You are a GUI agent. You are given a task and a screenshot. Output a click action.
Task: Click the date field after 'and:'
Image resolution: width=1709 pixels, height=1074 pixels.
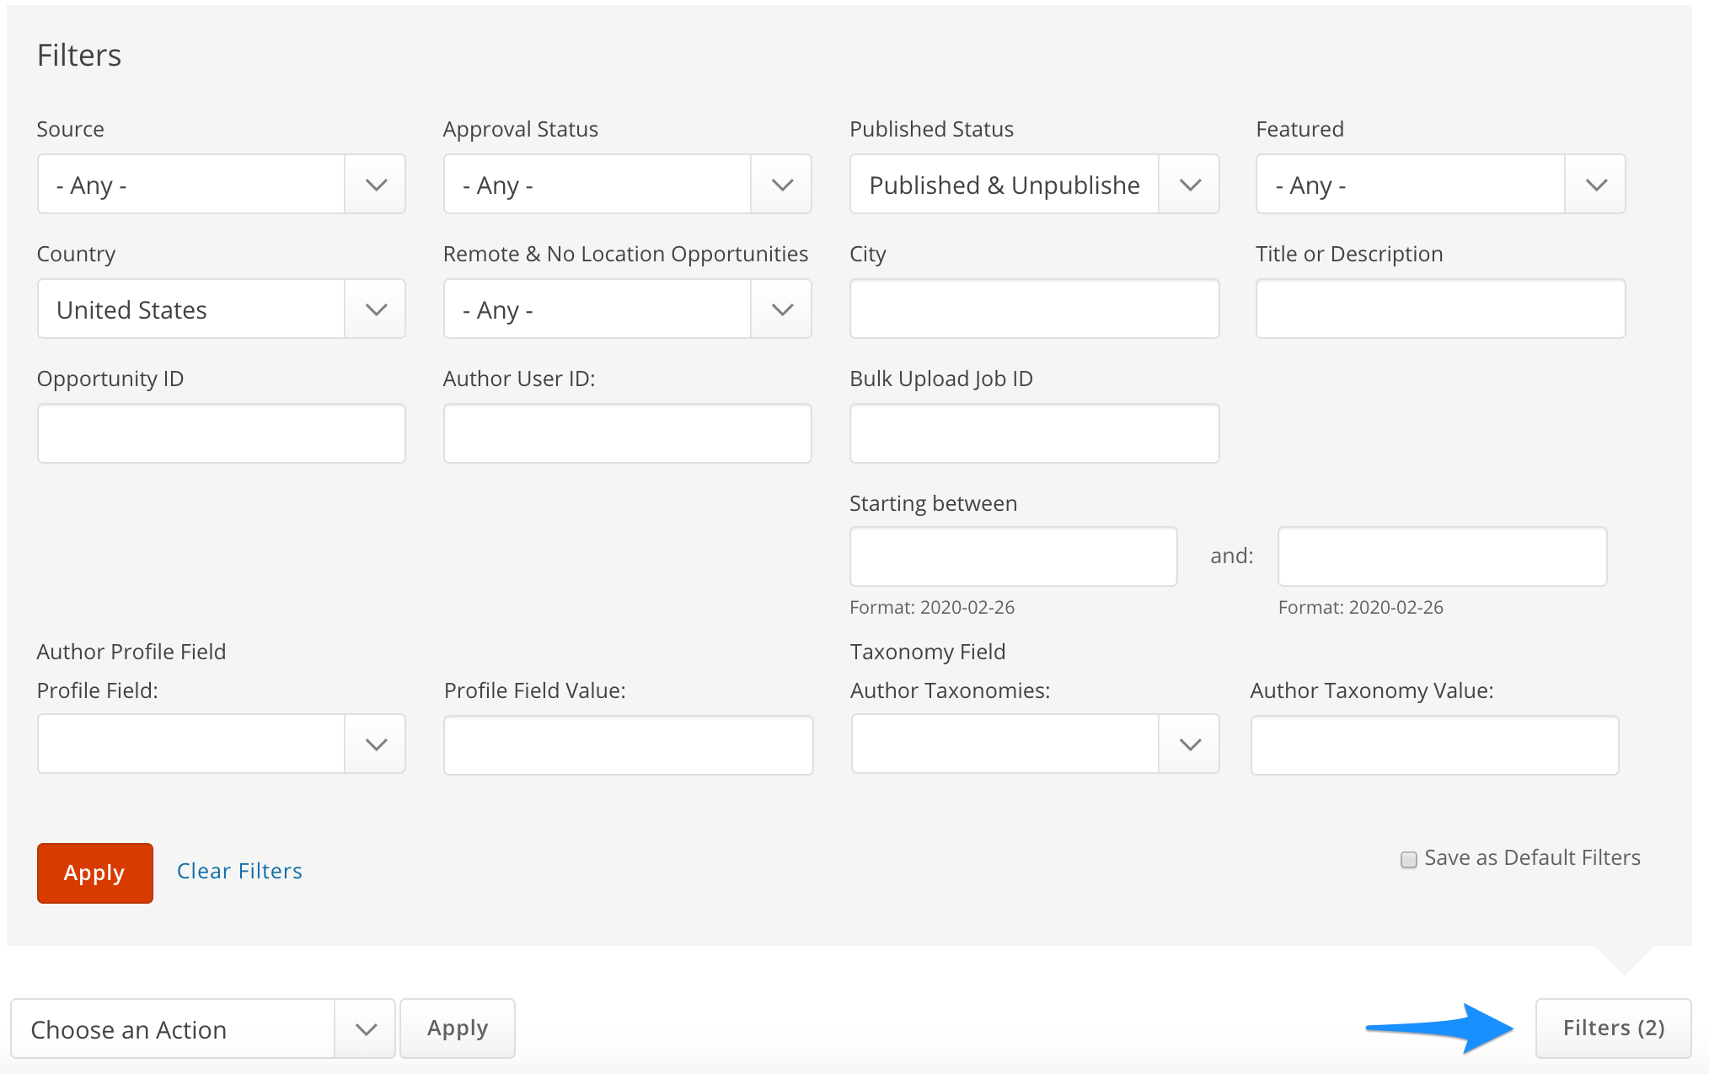click(x=1442, y=556)
